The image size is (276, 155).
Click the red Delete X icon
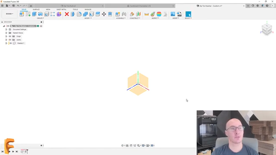(x=67, y=14)
